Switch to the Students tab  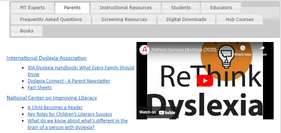click(x=181, y=8)
